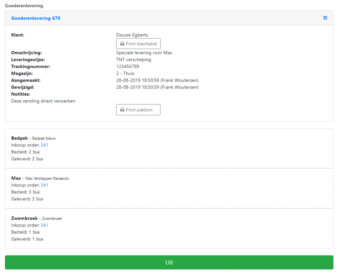Click the note 'Deze zending direct verwerken'
This screenshot has width=341, height=277.
coord(43,101)
